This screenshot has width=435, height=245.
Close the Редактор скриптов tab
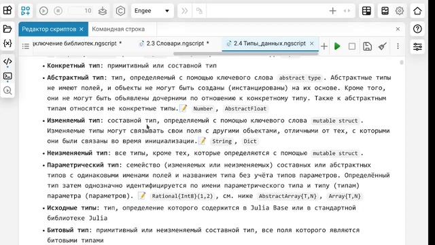pos(82,29)
